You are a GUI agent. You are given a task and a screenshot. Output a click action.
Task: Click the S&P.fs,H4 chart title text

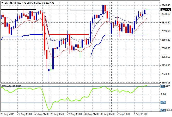[x=10, y=3]
